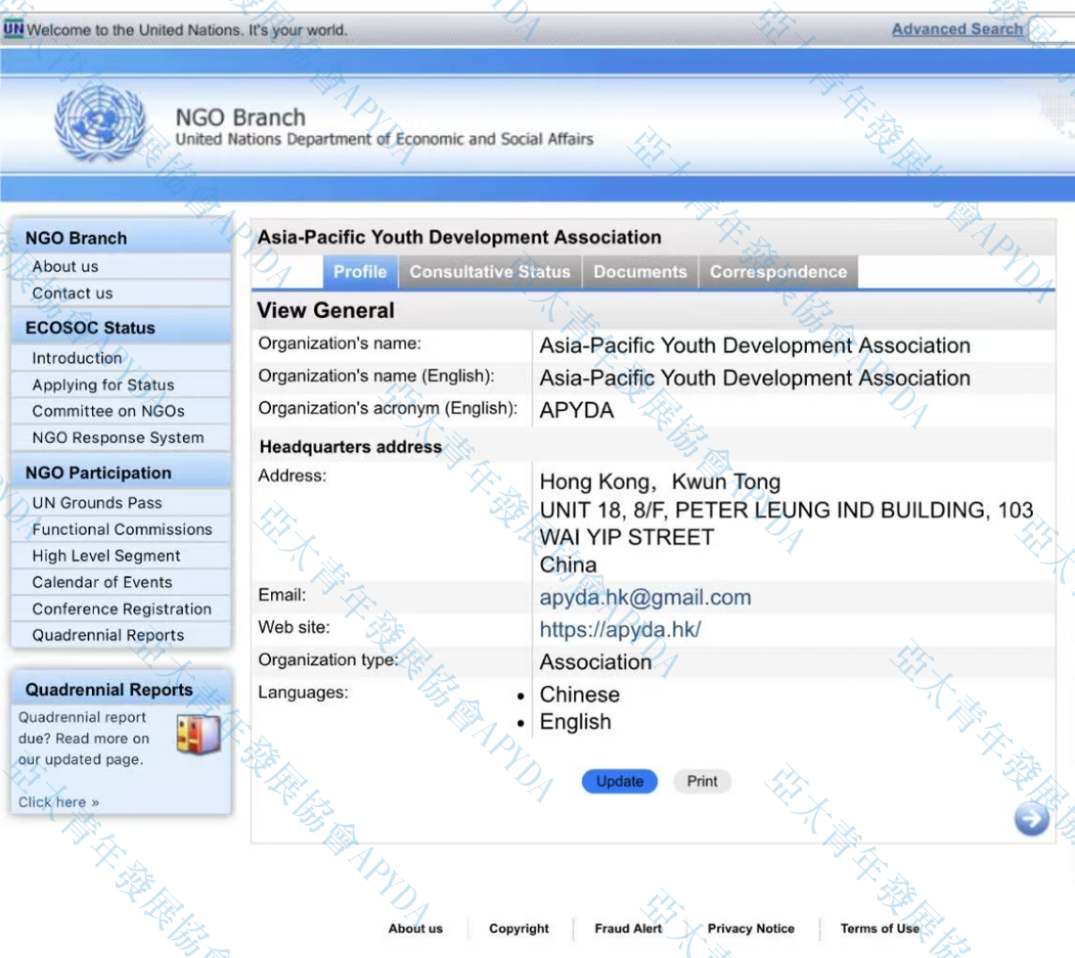Open Fraud Alert footer link

click(628, 928)
